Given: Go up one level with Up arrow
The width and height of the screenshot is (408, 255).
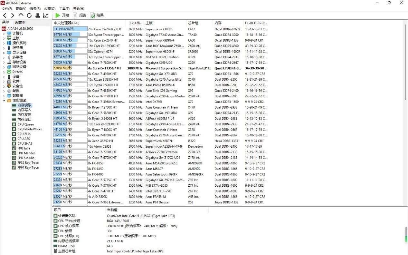Looking at the screenshot, I should click(x=21, y=15).
